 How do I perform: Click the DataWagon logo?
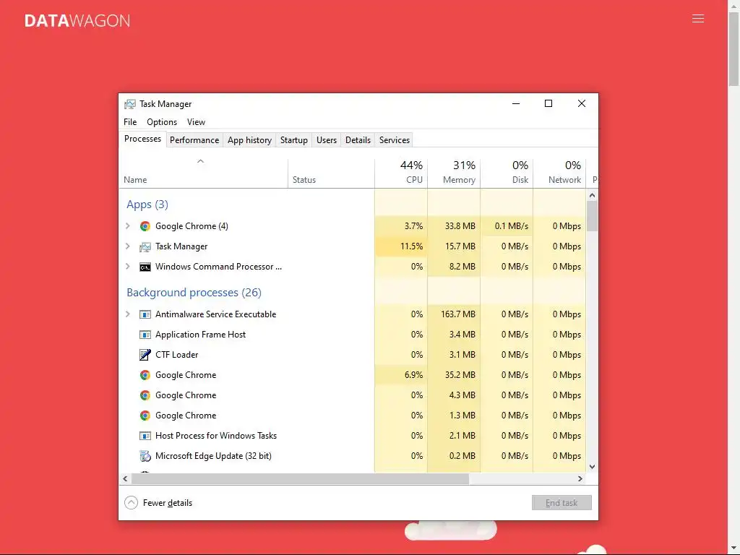(x=77, y=21)
